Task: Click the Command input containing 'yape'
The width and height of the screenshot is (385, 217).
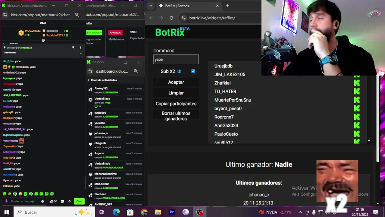Action: click(176, 59)
